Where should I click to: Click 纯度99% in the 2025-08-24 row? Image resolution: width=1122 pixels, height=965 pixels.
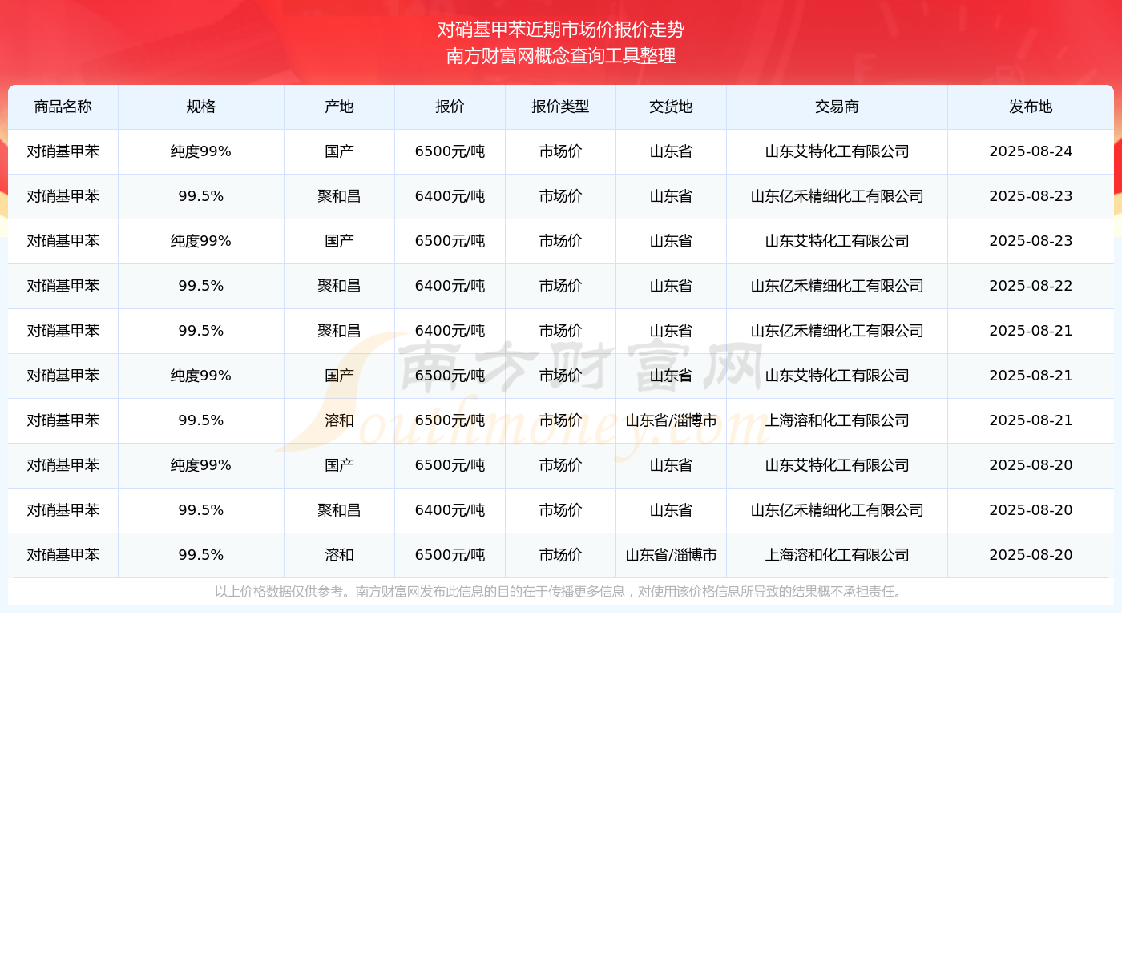[x=201, y=151]
